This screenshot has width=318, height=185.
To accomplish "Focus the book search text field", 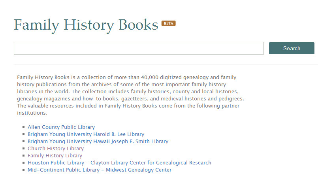I will pos(139,48).
